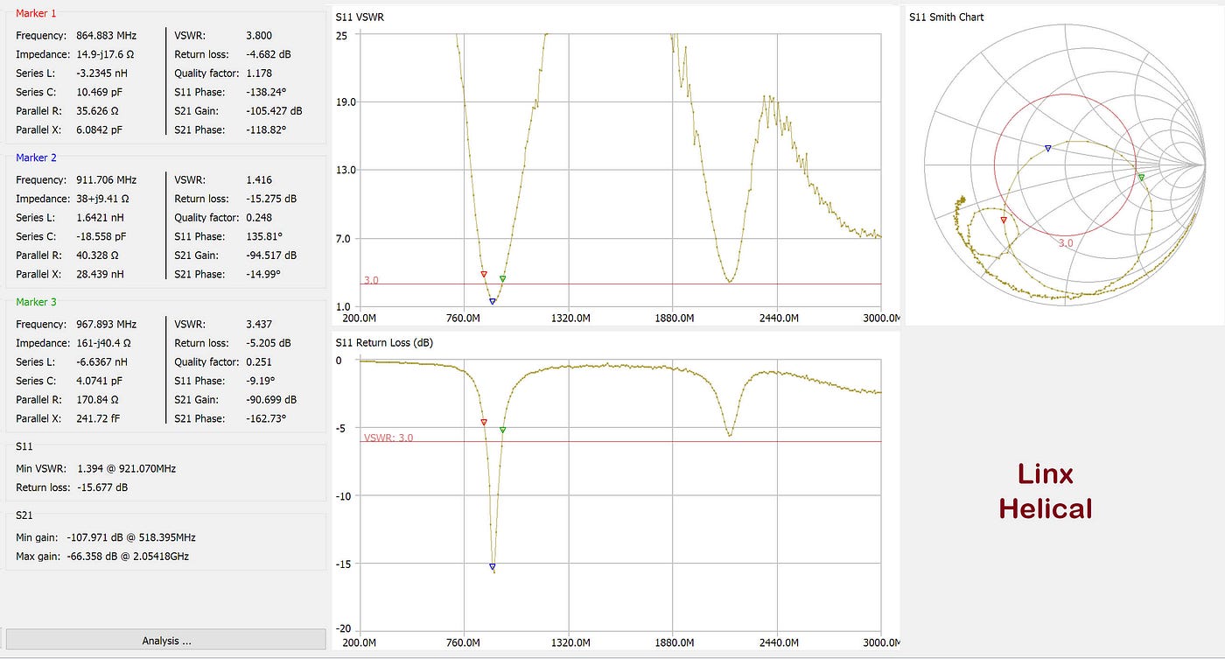Click Marker 3 return loss -5.205 dB
1225x659 pixels.
(x=269, y=343)
